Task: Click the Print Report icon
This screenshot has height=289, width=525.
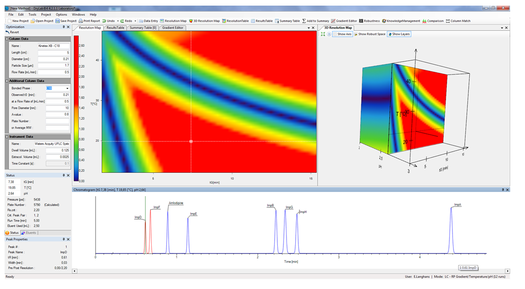Action: [x=81, y=21]
